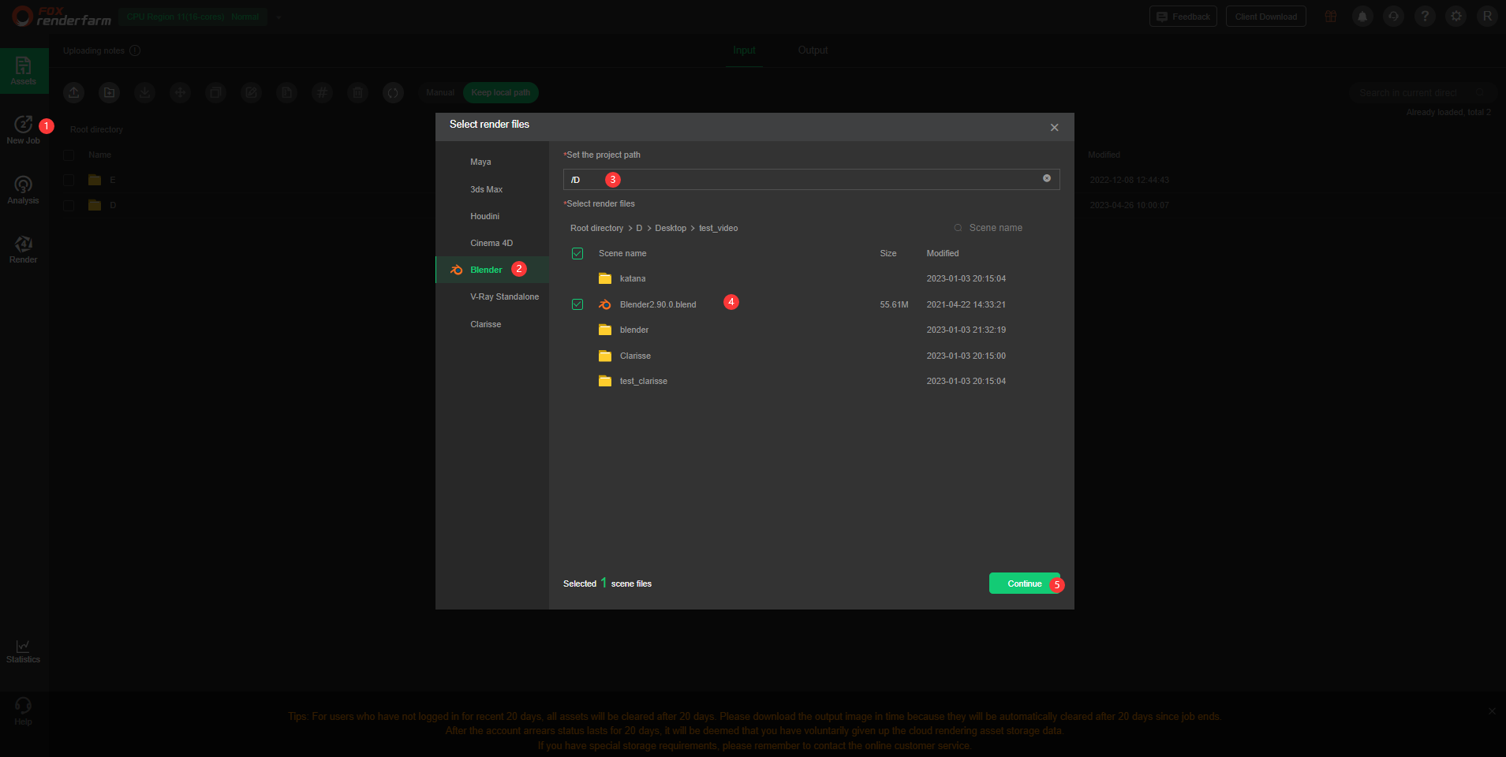Open Statistics from the sidebar
Image resolution: width=1506 pixels, height=757 pixels.
click(24, 651)
